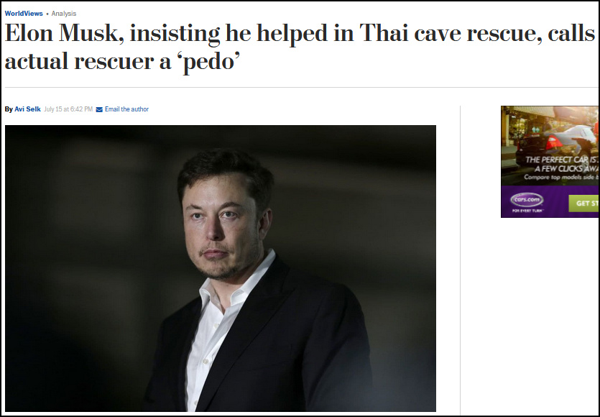Open the Email the author link
Screen dimensions: 600x417
coord(126,109)
